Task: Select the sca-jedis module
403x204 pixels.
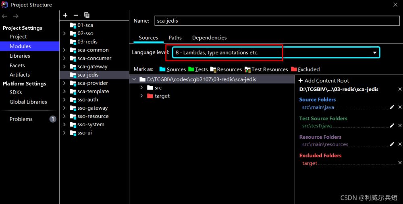Action: [x=94, y=75]
